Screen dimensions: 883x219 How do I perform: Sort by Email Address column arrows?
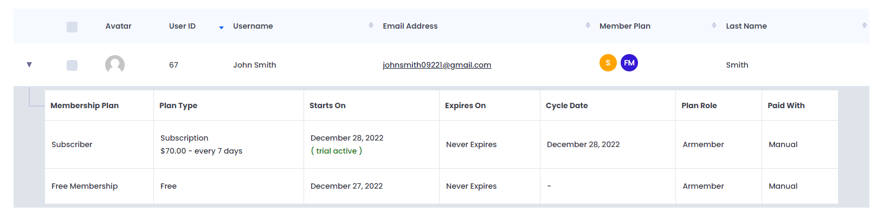pos(588,25)
